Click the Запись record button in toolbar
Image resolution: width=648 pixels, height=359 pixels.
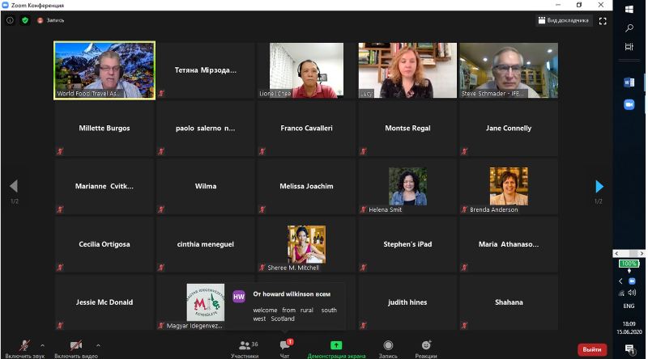(x=388, y=348)
